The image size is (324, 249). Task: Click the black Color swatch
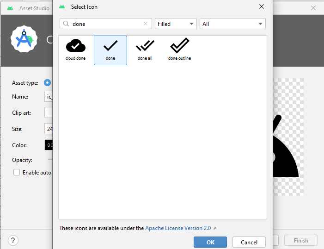click(49, 145)
